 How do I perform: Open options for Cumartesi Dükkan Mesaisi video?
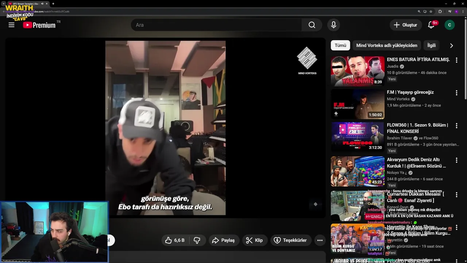(456, 194)
